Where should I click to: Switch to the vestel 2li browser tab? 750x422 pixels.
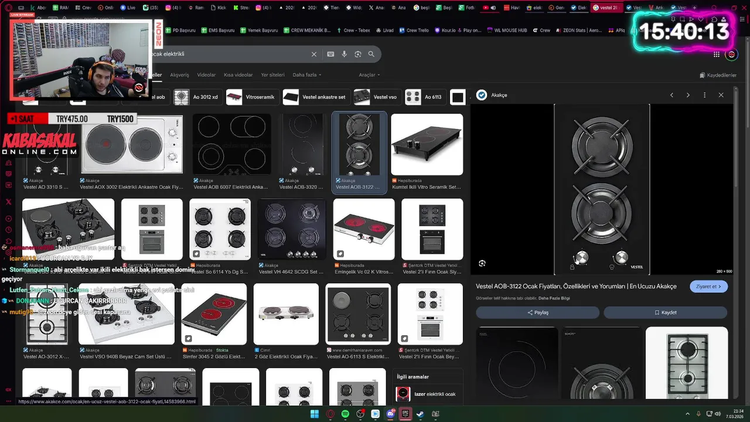(606, 8)
